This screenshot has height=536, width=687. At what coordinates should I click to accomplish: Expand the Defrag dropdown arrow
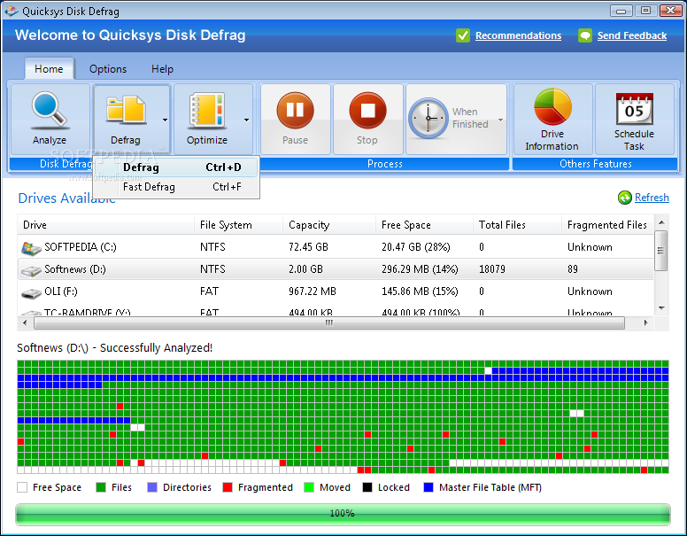click(165, 120)
